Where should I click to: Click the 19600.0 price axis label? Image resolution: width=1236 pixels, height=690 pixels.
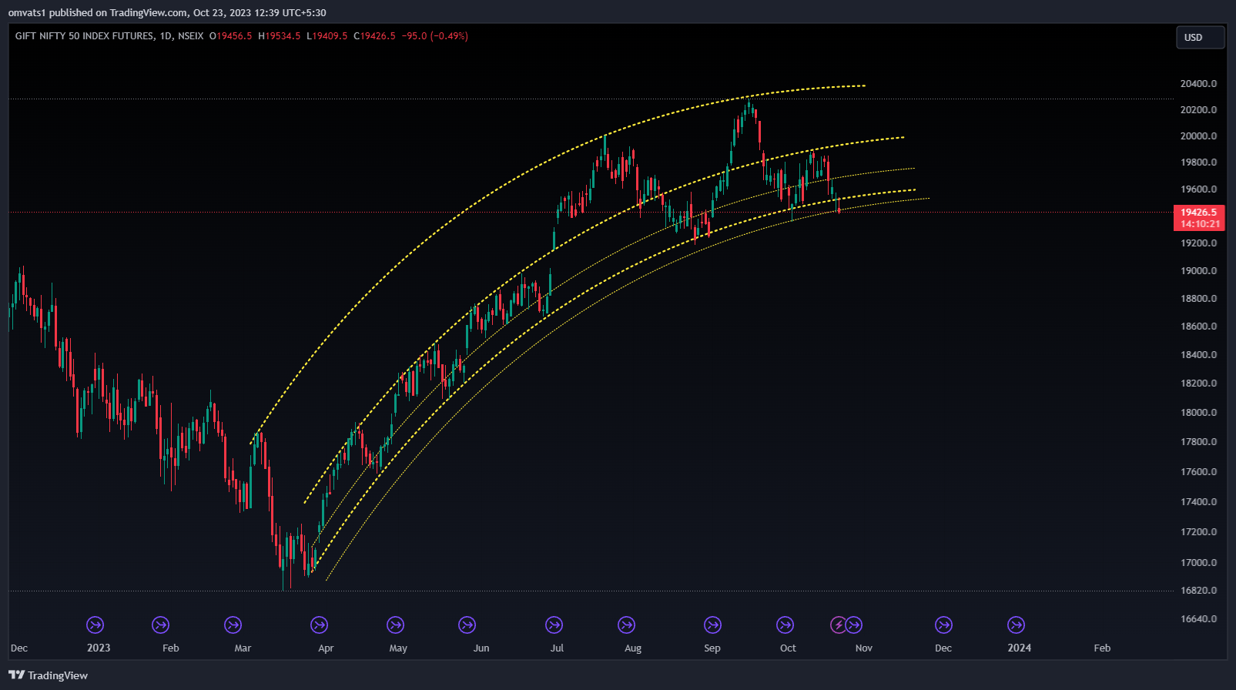(1198, 189)
